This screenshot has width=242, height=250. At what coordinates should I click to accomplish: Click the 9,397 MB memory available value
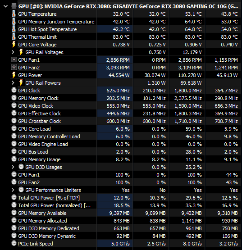pyautogui.click(x=119, y=213)
